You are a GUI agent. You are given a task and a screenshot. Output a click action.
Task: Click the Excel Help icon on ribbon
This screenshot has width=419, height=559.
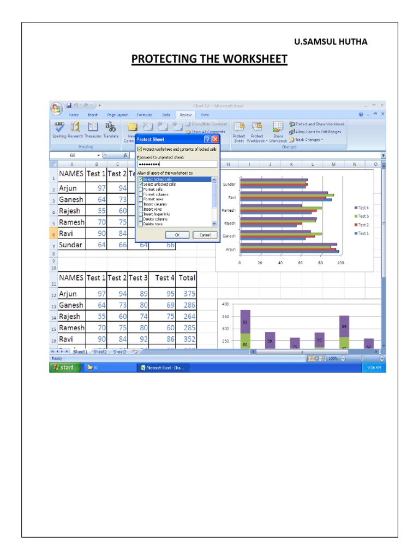[x=361, y=115]
